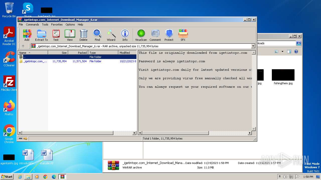This screenshot has height=180, width=321.
Task: Show archive Info
Action: tap(125, 35)
